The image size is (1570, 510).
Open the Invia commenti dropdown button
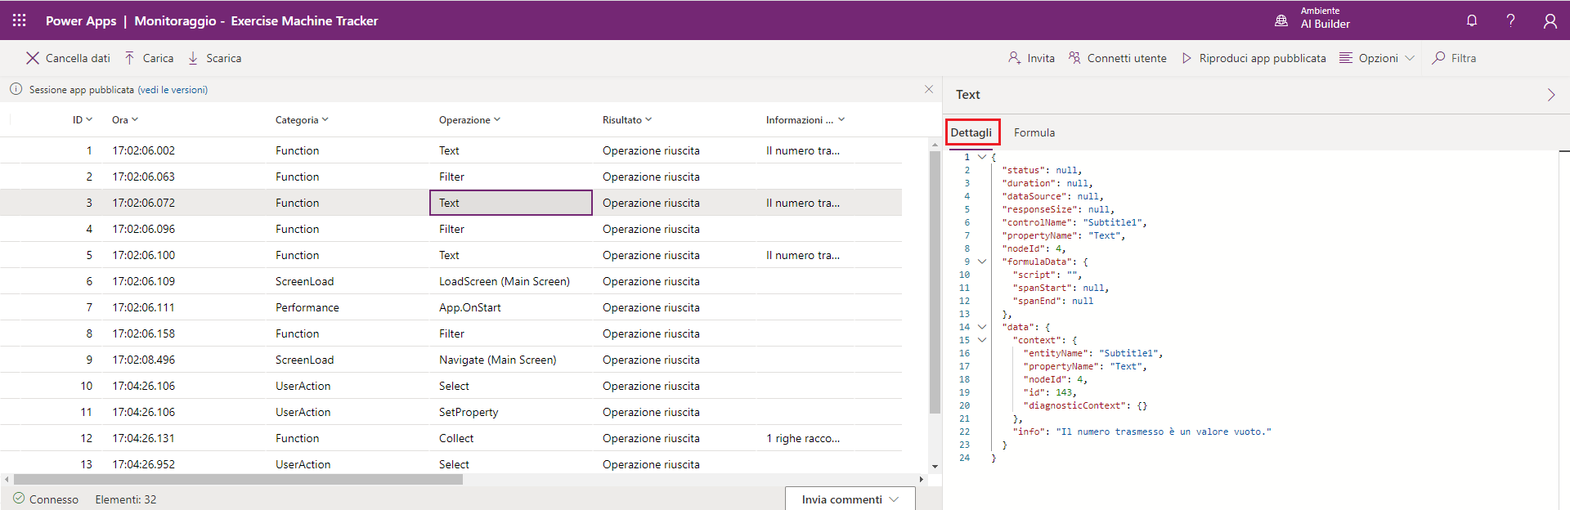[x=850, y=499]
